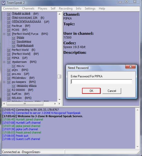Screen dimensions: 142x156
Task: Click status bar text 'Connected as -DragonGreen-'
Action: [x=21, y=152]
